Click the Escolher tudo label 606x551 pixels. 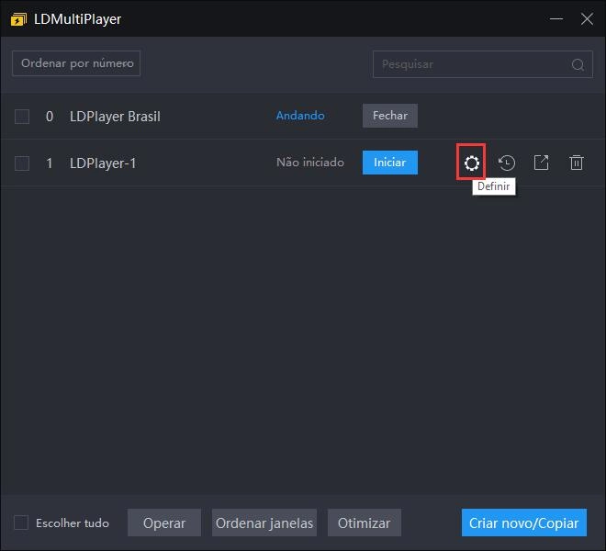(x=73, y=523)
